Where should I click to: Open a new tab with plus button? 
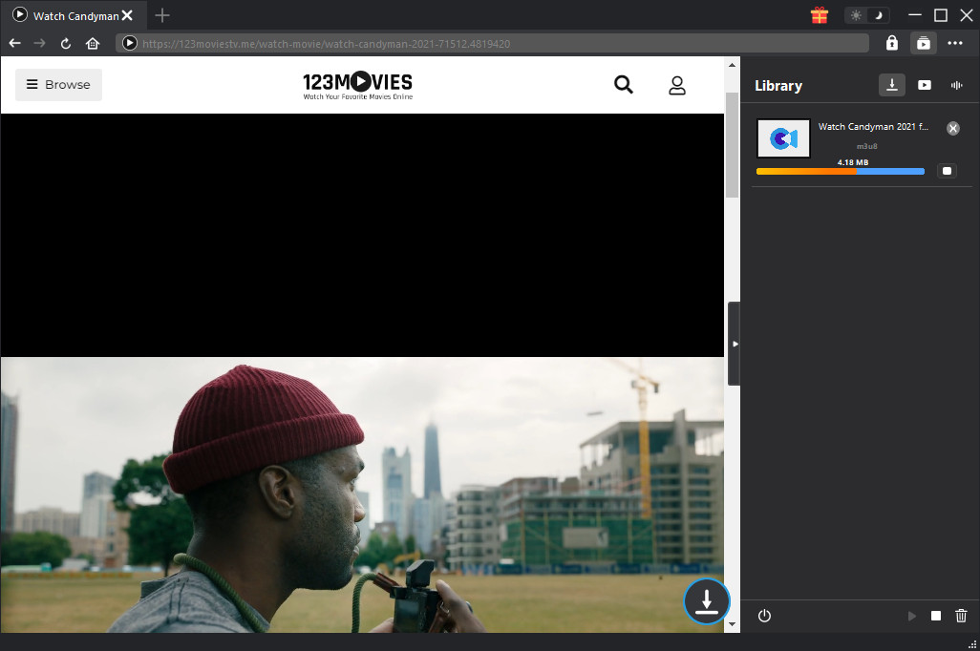(162, 15)
